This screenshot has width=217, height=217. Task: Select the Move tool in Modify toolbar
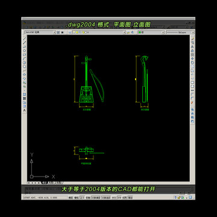[192, 58]
